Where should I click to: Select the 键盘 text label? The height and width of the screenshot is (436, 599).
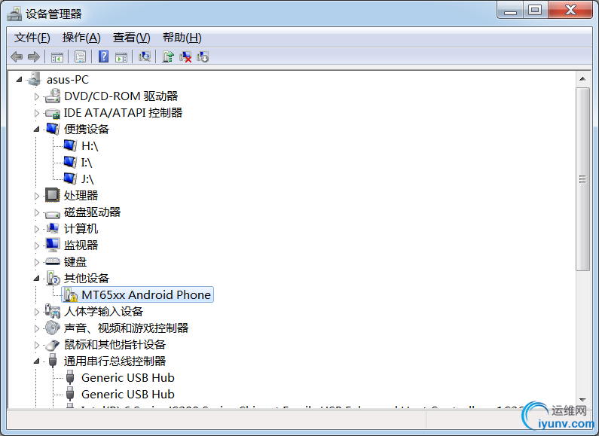(x=75, y=262)
